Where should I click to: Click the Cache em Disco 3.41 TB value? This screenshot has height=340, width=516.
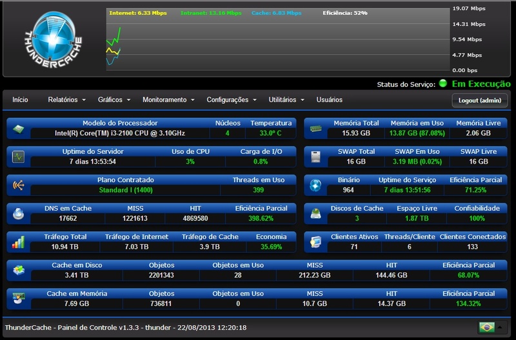(x=77, y=275)
